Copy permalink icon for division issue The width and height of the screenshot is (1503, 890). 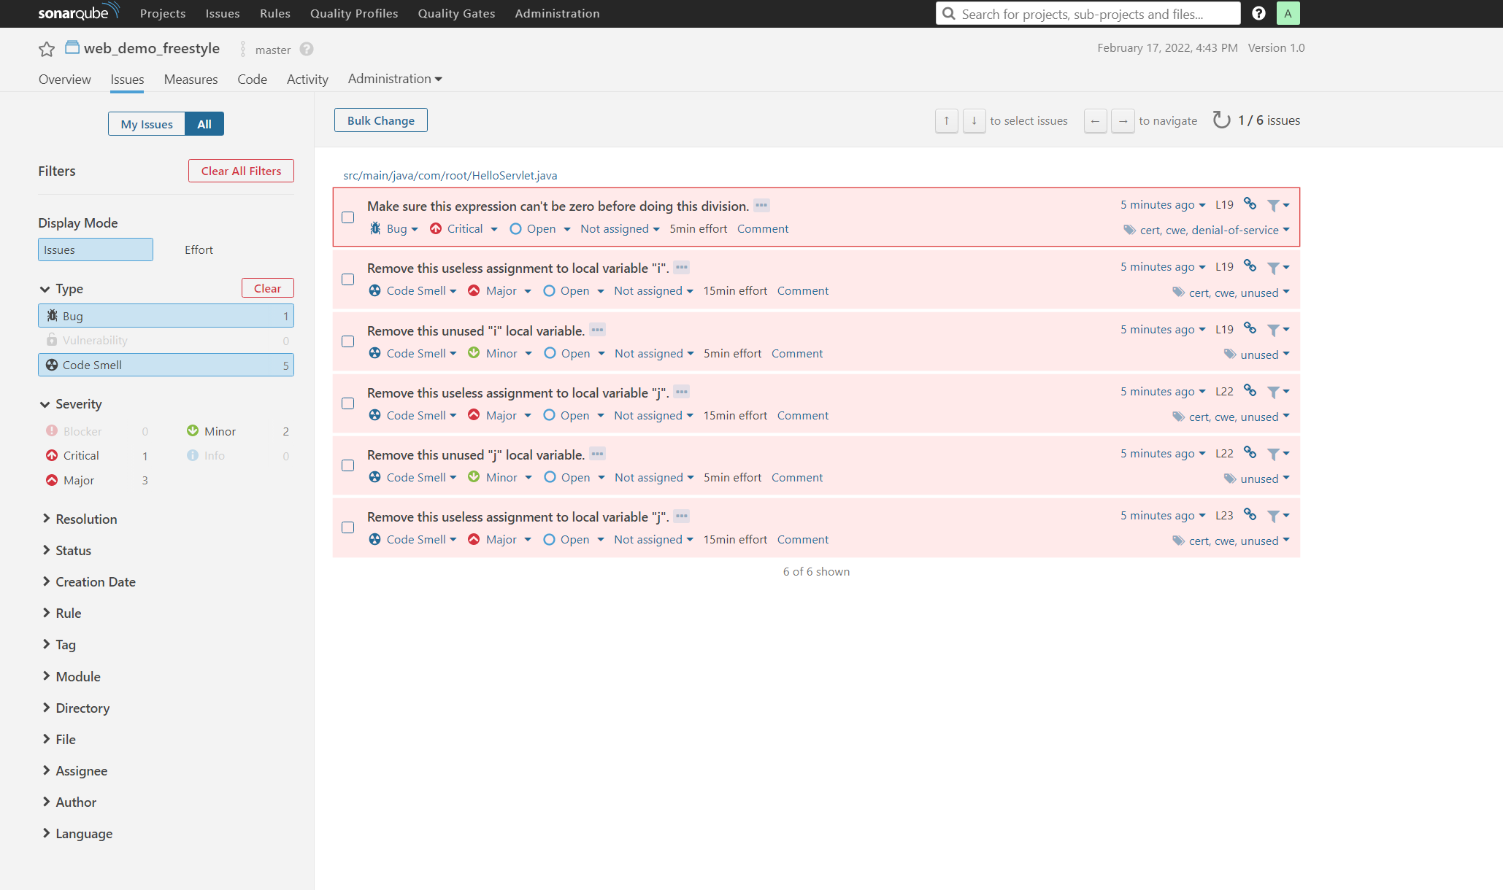(x=1250, y=204)
